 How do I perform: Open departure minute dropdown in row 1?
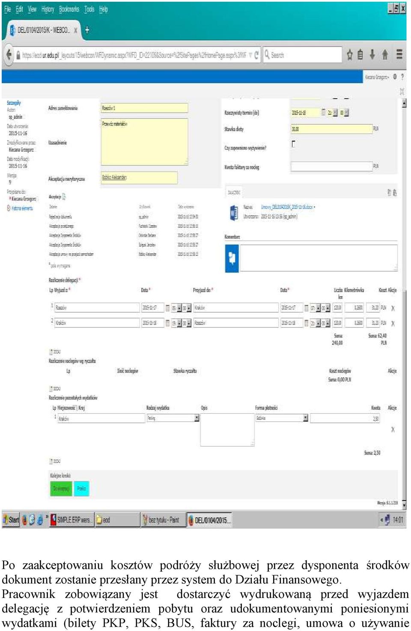pos(189,308)
